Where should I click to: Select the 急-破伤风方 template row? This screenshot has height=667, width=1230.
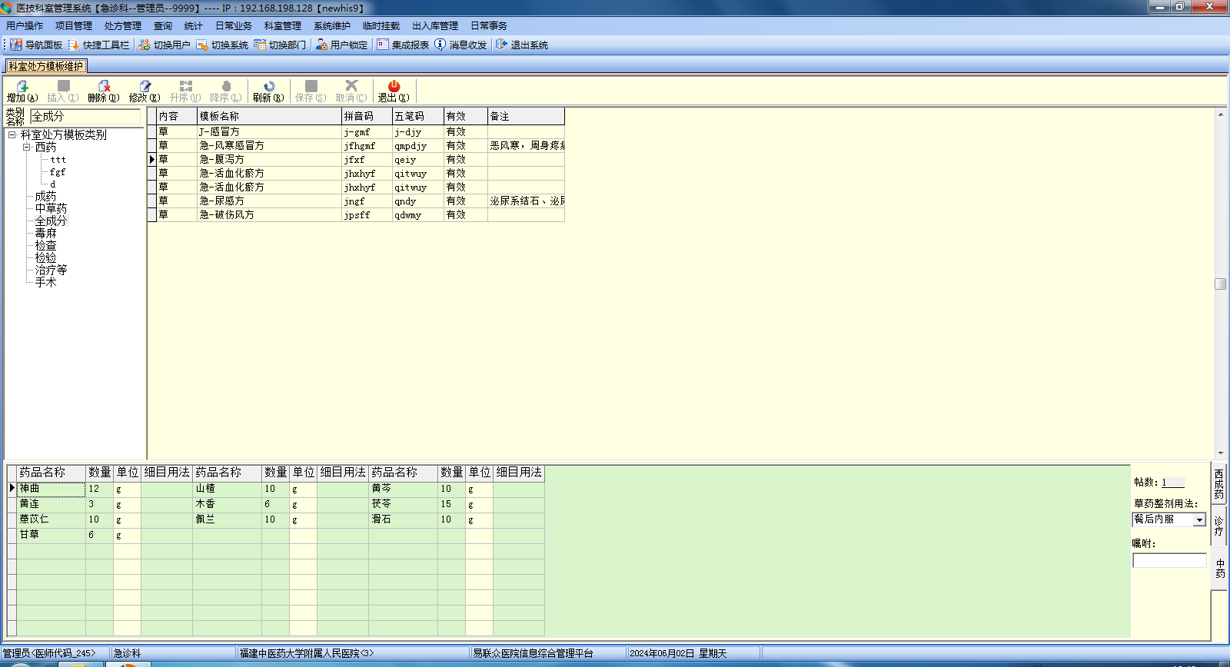point(356,215)
